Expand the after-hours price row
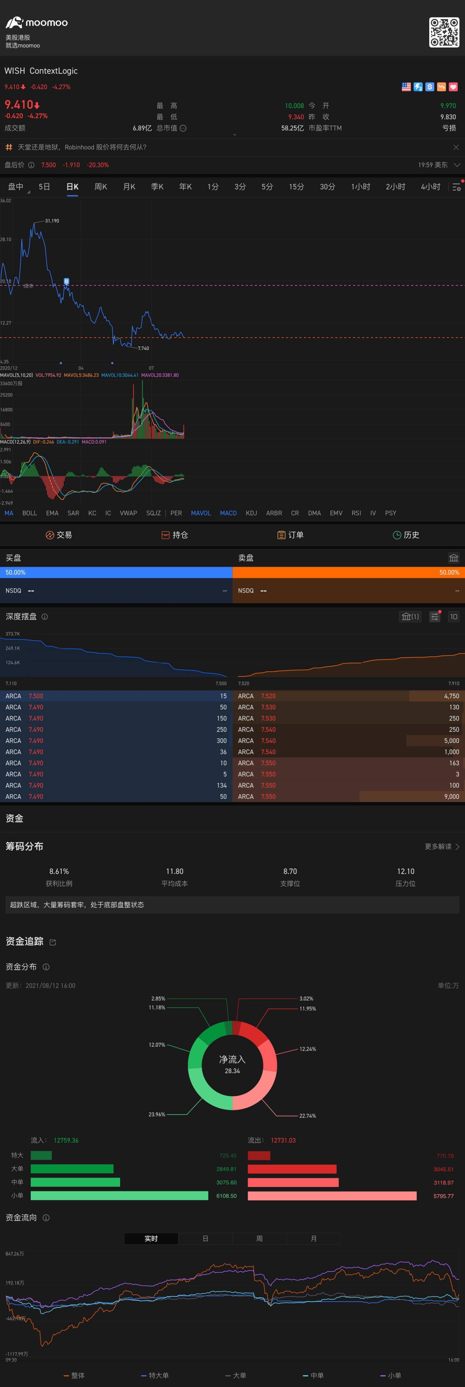Viewport: 465px width, 1387px height. point(457,165)
